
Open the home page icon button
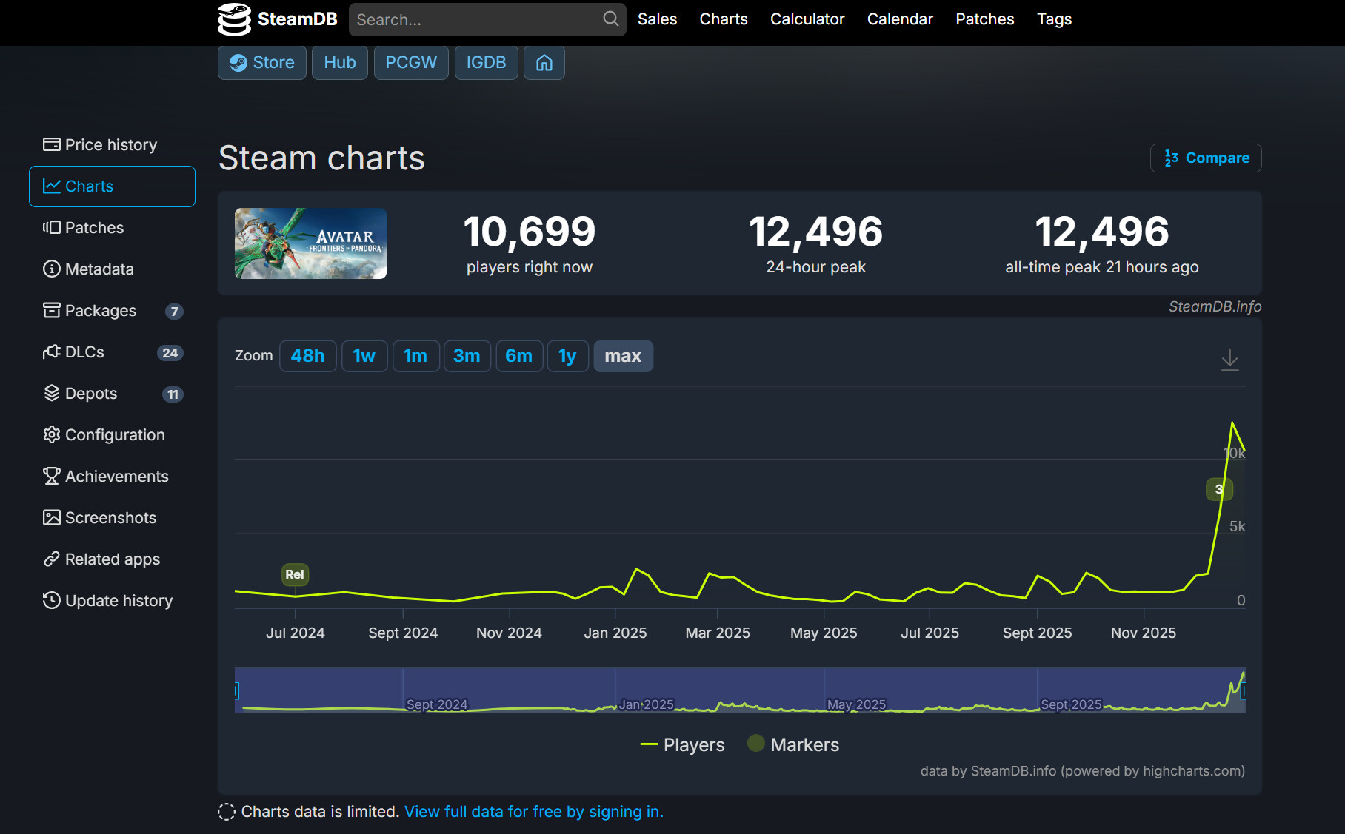click(544, 63)
